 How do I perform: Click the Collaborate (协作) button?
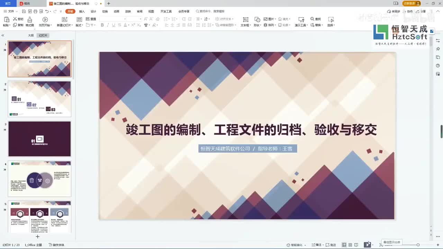408,11
